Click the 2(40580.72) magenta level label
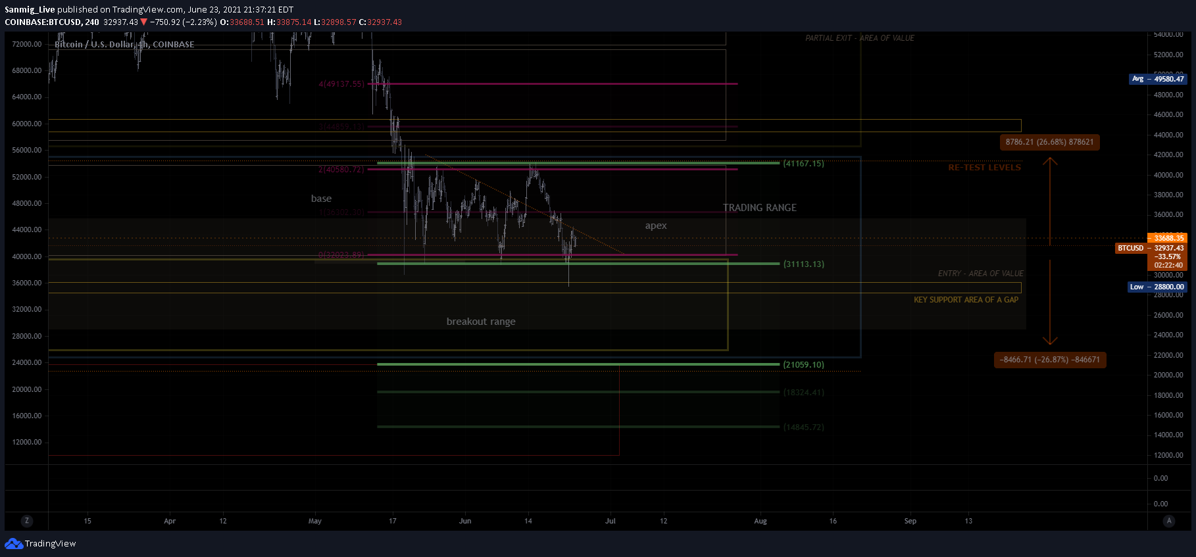The height and width of the screenshot is (557, 1196). coord(341,170)
